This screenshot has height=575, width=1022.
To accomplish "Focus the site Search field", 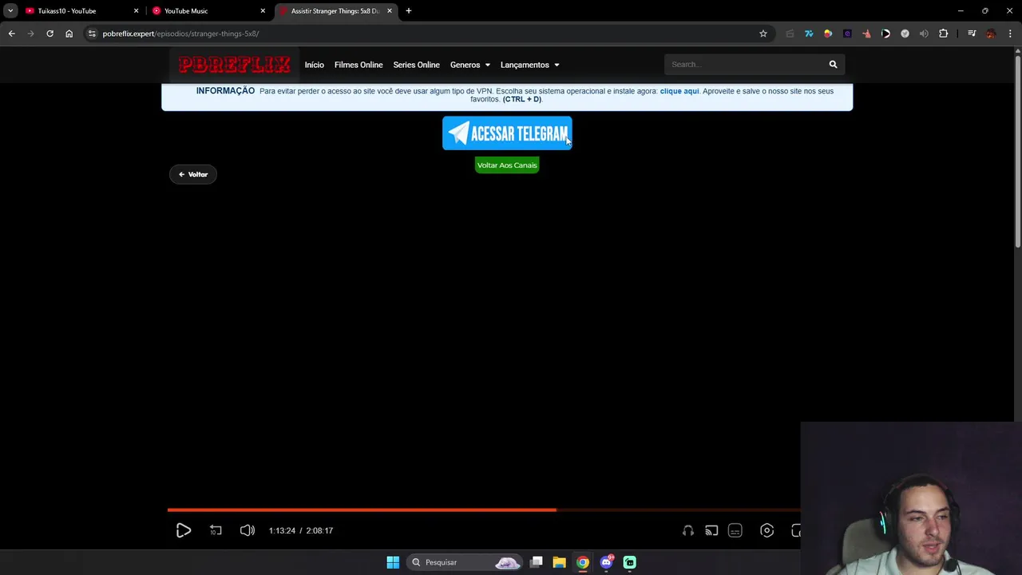I will [743, 65].
